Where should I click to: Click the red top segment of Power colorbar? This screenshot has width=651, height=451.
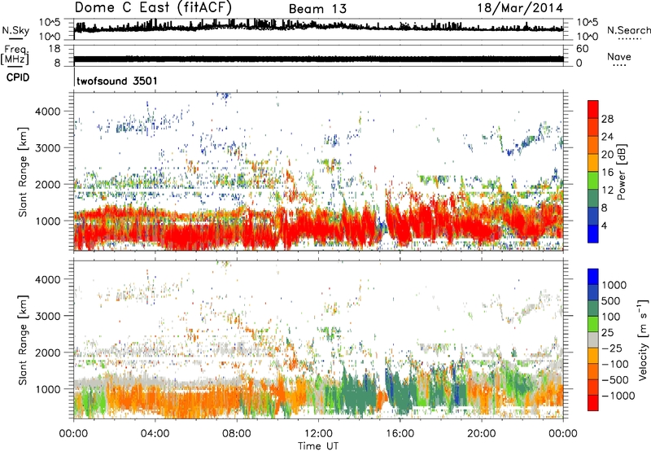pos(593,109)
